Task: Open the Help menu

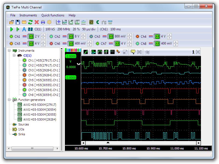Action: pos(72,15)
